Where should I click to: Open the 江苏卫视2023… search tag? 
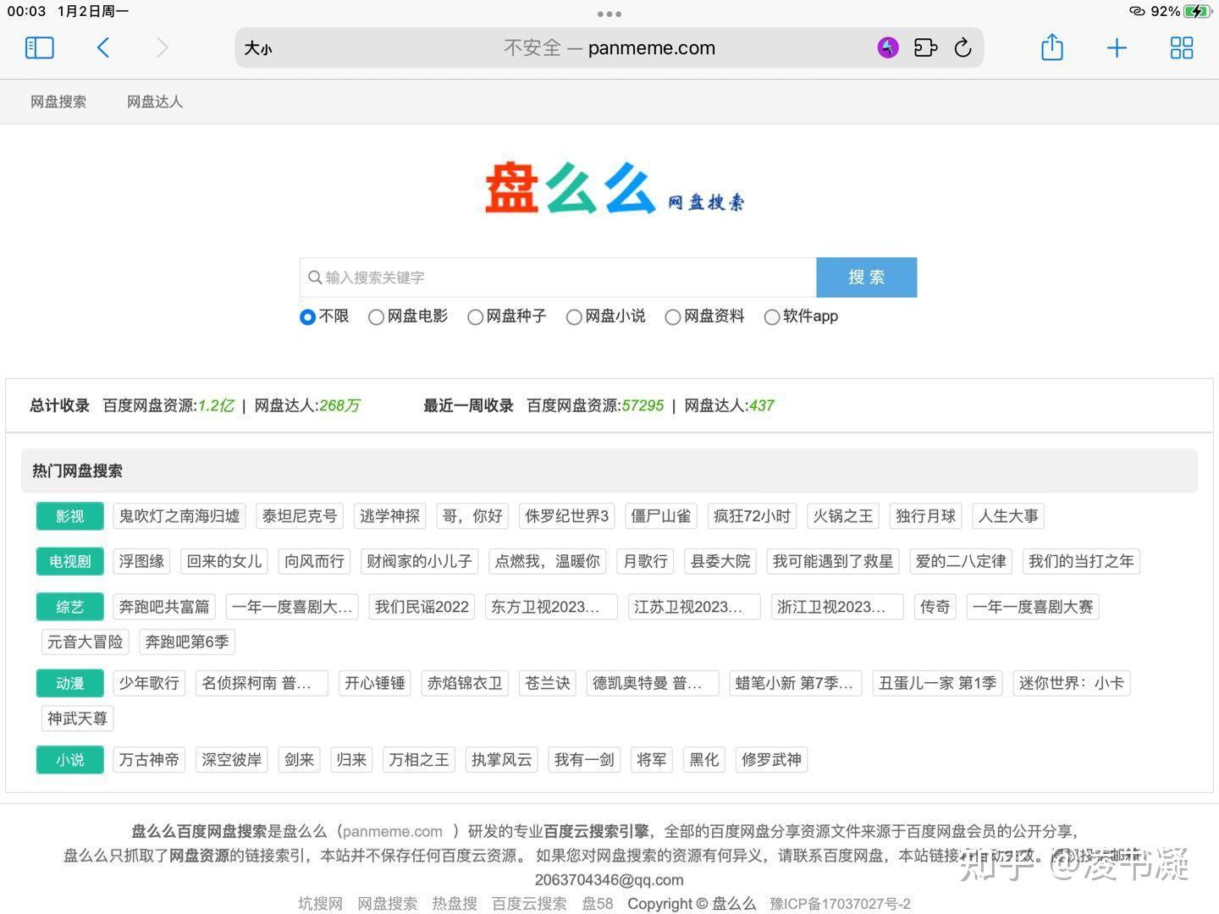click(694, 607)
